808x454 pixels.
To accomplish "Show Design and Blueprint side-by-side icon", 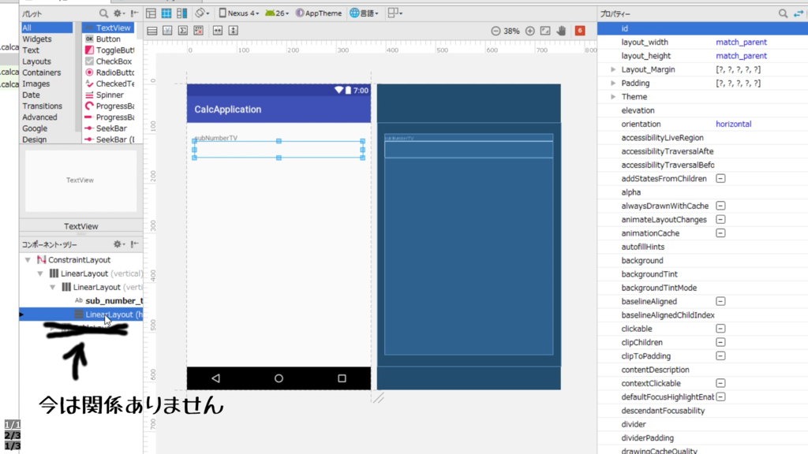I will click(182, 13).
